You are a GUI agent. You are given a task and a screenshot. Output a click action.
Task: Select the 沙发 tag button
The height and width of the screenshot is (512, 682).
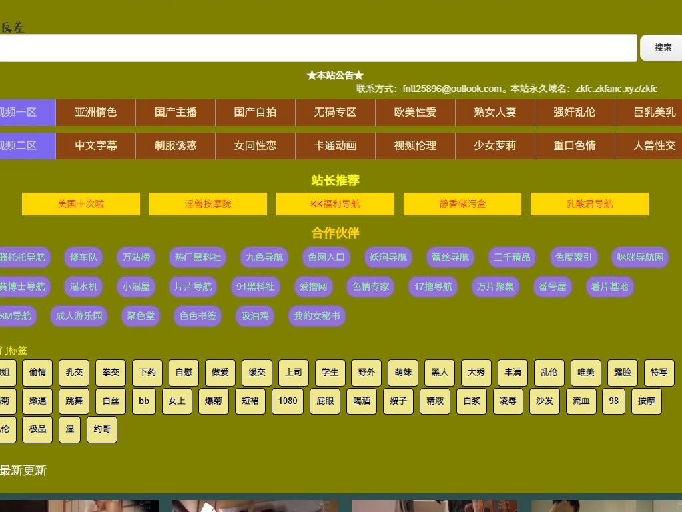544,401
